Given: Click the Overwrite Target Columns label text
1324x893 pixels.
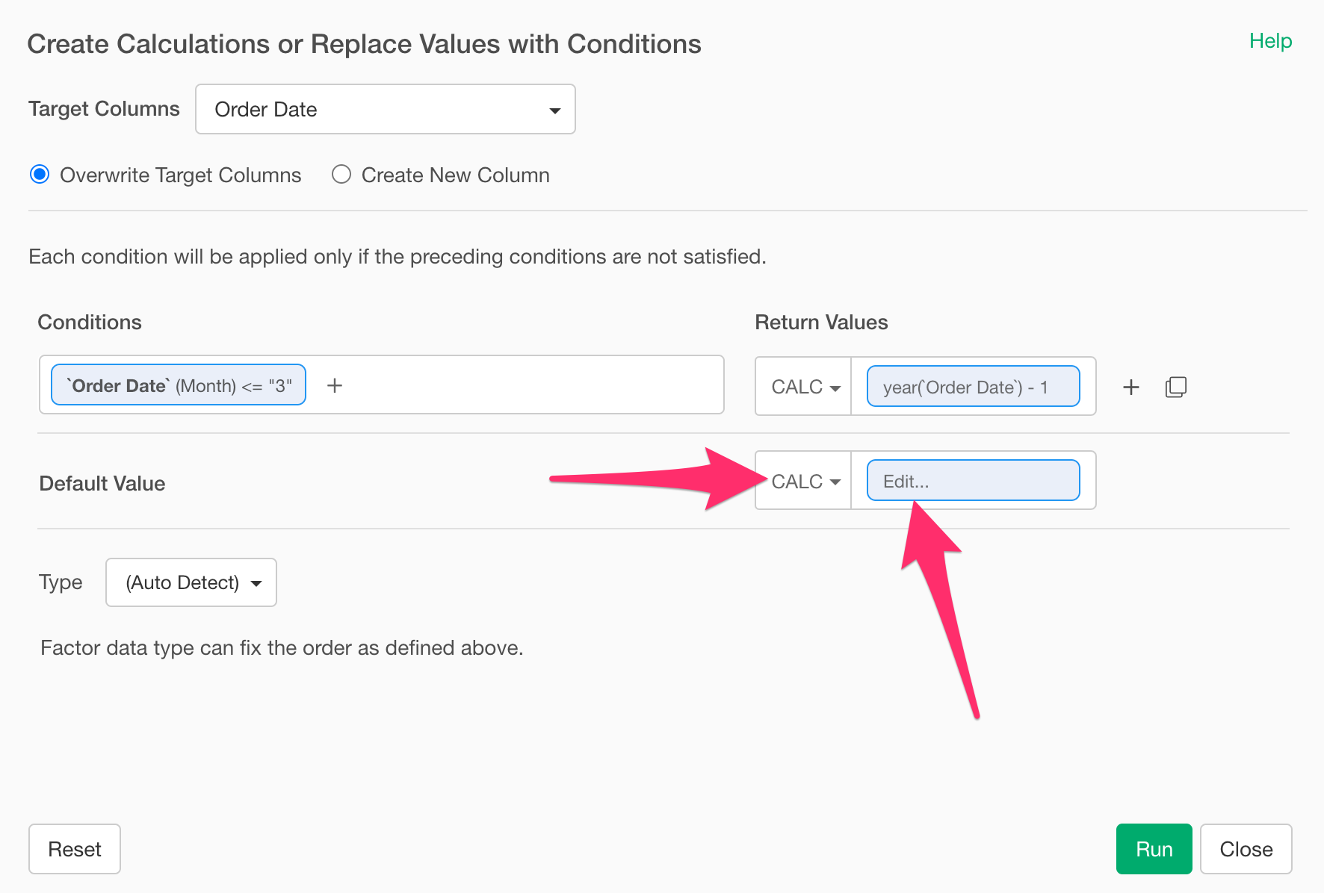Looking at the screenshot, I should pyautogui.click(x=180, y=175).
